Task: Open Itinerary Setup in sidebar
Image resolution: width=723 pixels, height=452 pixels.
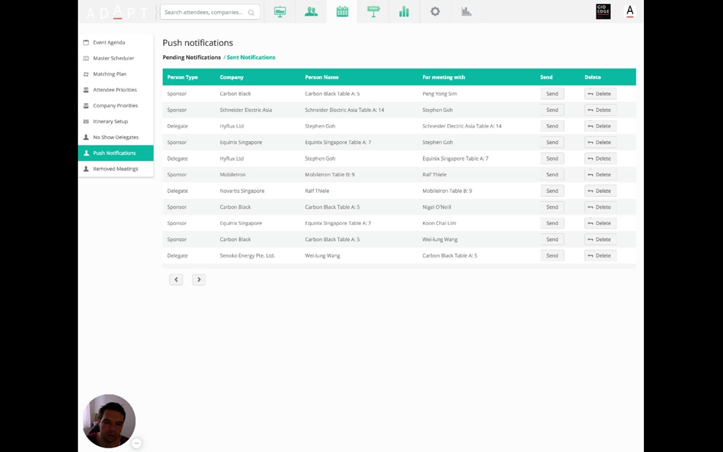Action: click(116, 121)
